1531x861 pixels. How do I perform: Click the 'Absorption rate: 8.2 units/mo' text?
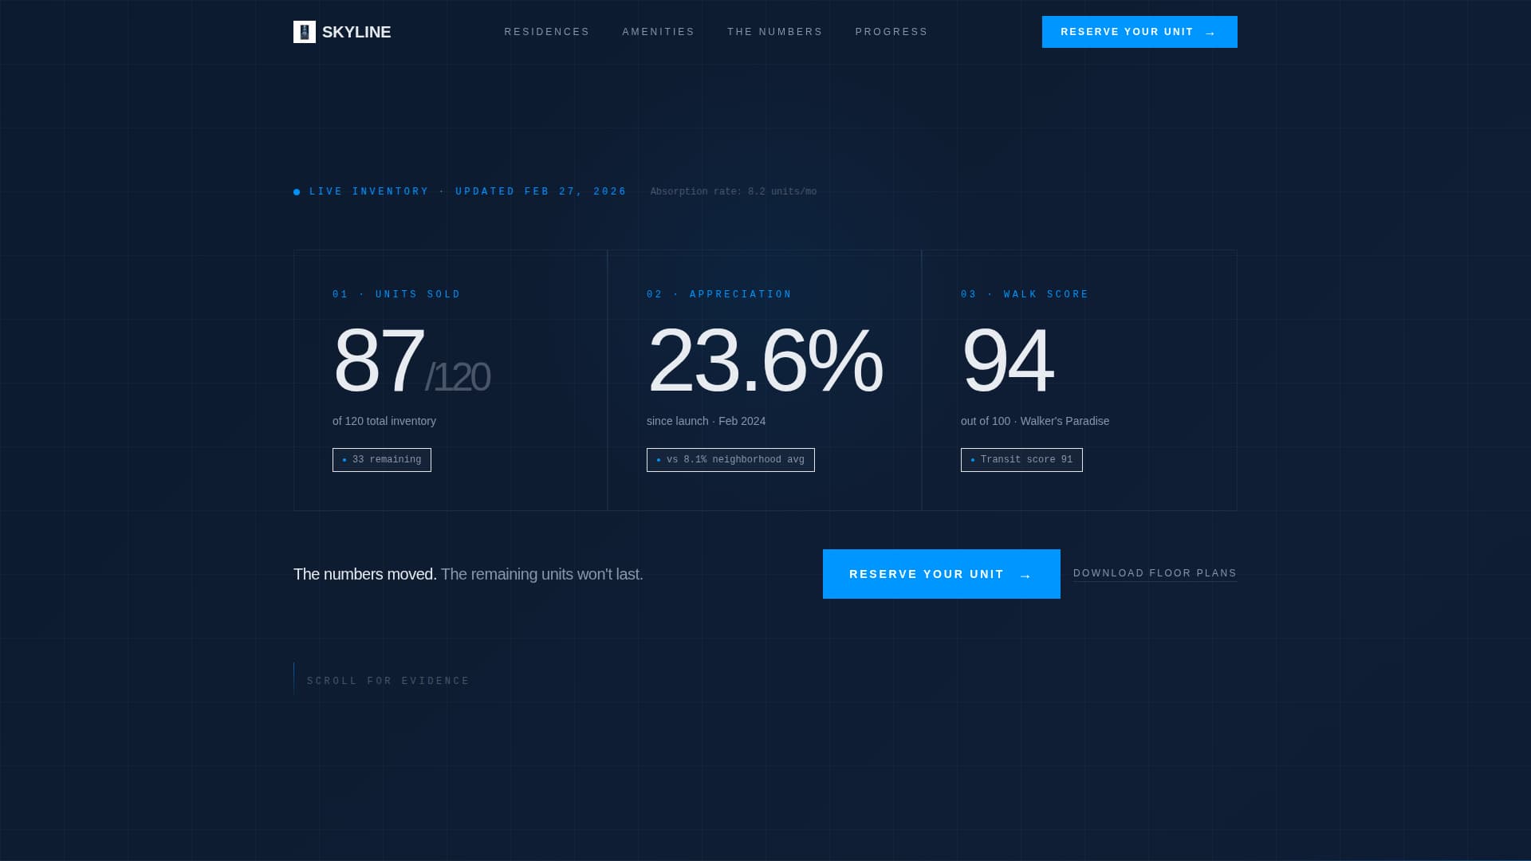tap(733, 191)
